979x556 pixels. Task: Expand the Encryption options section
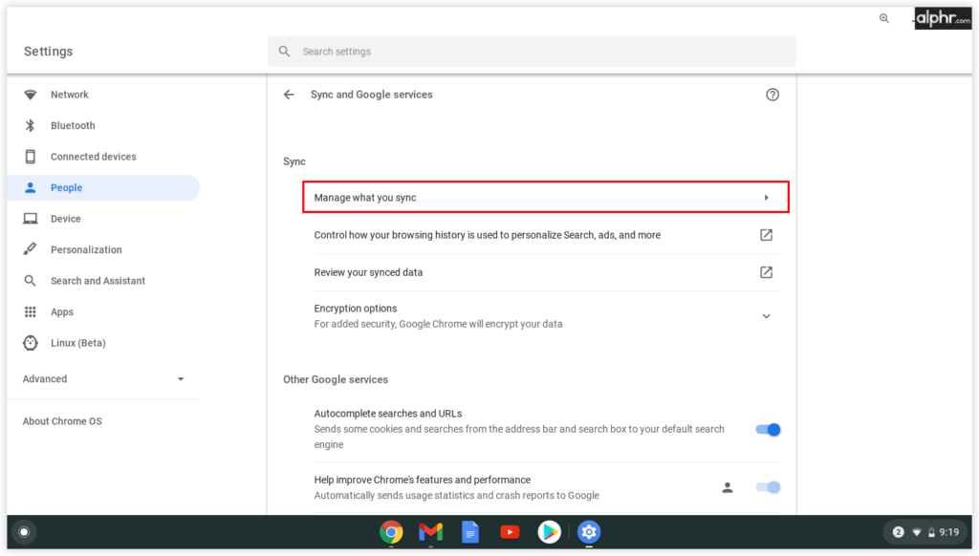pos(766,315)
